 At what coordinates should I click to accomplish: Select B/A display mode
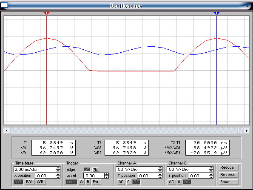coord(29,182)
